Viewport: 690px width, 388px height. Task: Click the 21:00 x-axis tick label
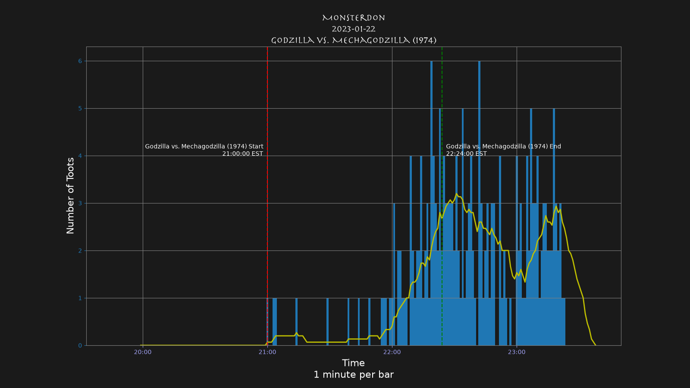click(267, 352)
